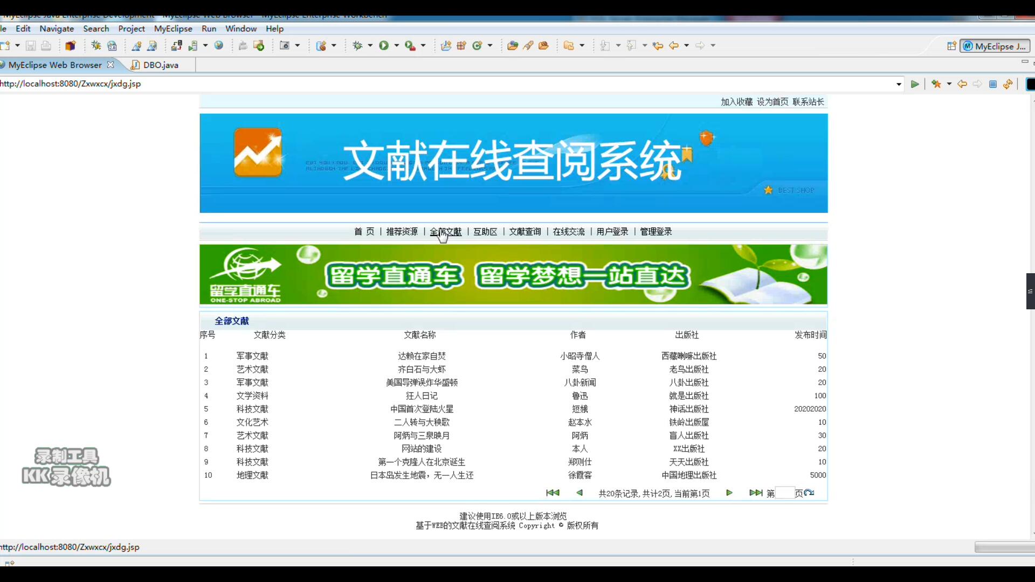The width and height of the screenshot is (1035, 582).
Task: Click the green Go arrow beside URL bar
Action: tap(915, 84)
